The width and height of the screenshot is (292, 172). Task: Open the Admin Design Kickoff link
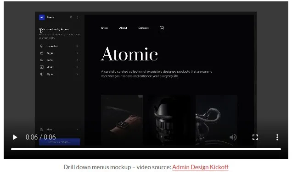click(x=200, y=167)
